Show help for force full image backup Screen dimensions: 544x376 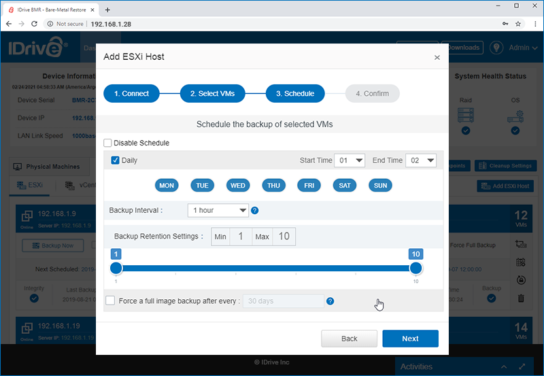click(330, 301)
